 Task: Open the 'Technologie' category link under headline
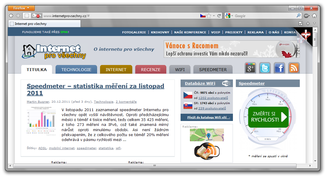tap(104, 102)
